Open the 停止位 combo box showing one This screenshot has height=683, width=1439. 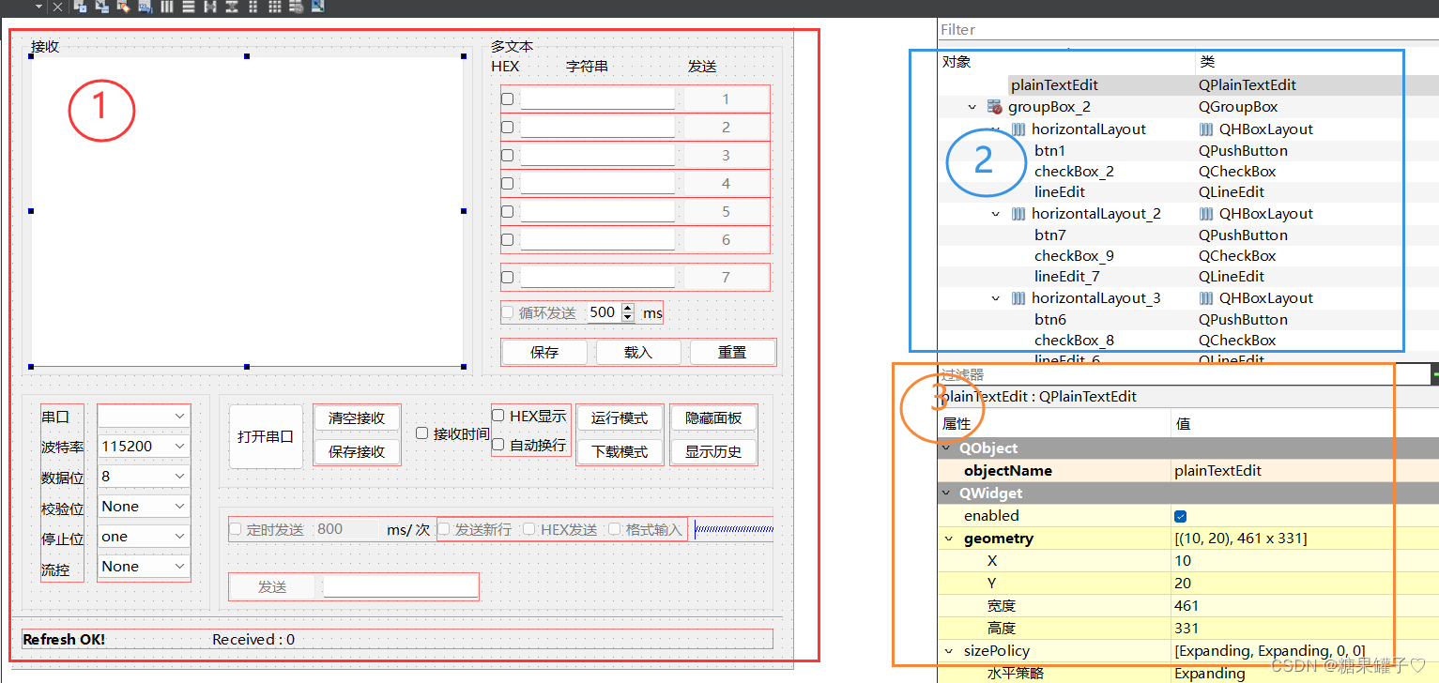coord(144,536)
